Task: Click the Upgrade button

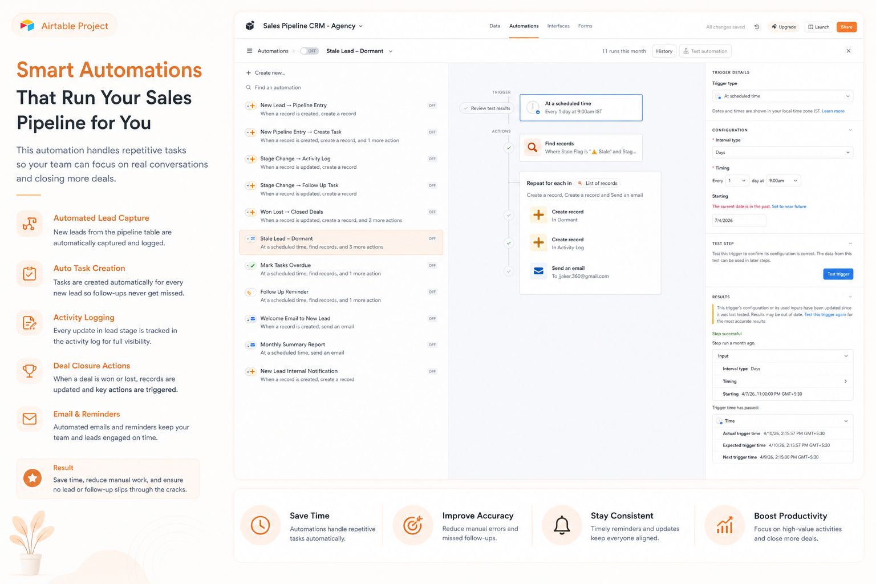Action: click(784, 27)
